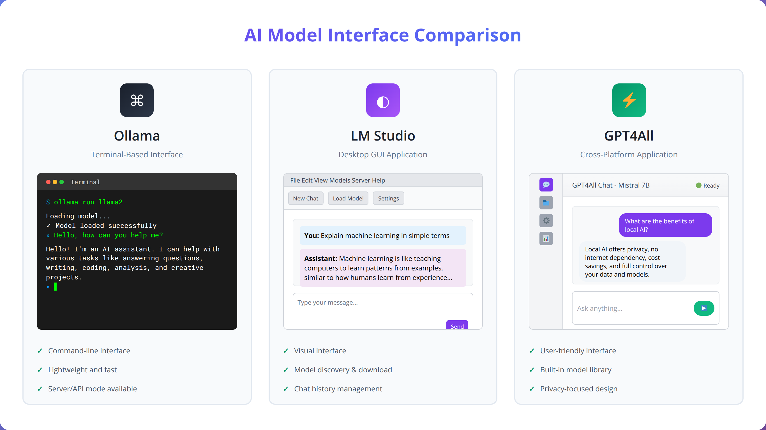This screenshot has width=766, height=430.
Task: Click the blinking green terminal cursor
Action: [55, 287]
